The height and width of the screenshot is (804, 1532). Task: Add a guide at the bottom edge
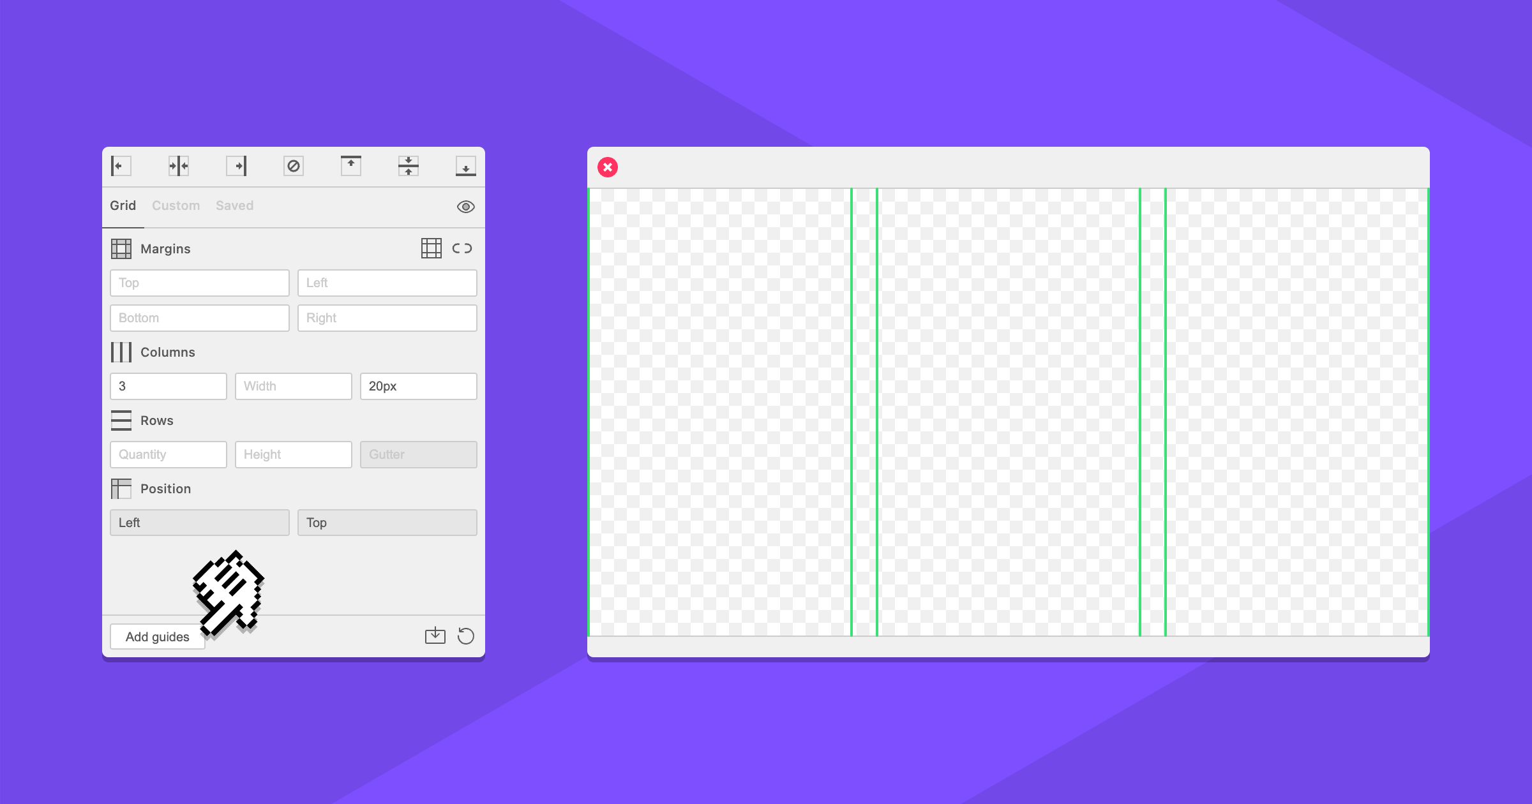[466, 166]
